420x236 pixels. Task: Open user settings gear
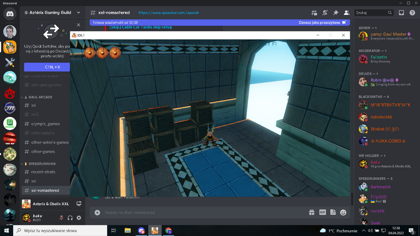(x=79, y=218)
